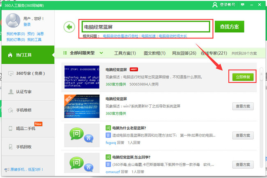The width and height of the screenshot is (267, 178).
Task: Open the omxvuzf answerer link
Action: (x=113, y=172)
